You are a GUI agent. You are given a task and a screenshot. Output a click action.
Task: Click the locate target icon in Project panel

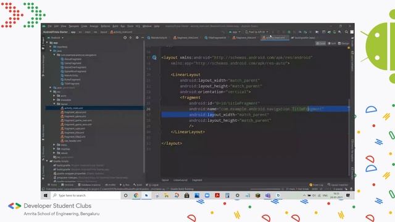[125, 38]
